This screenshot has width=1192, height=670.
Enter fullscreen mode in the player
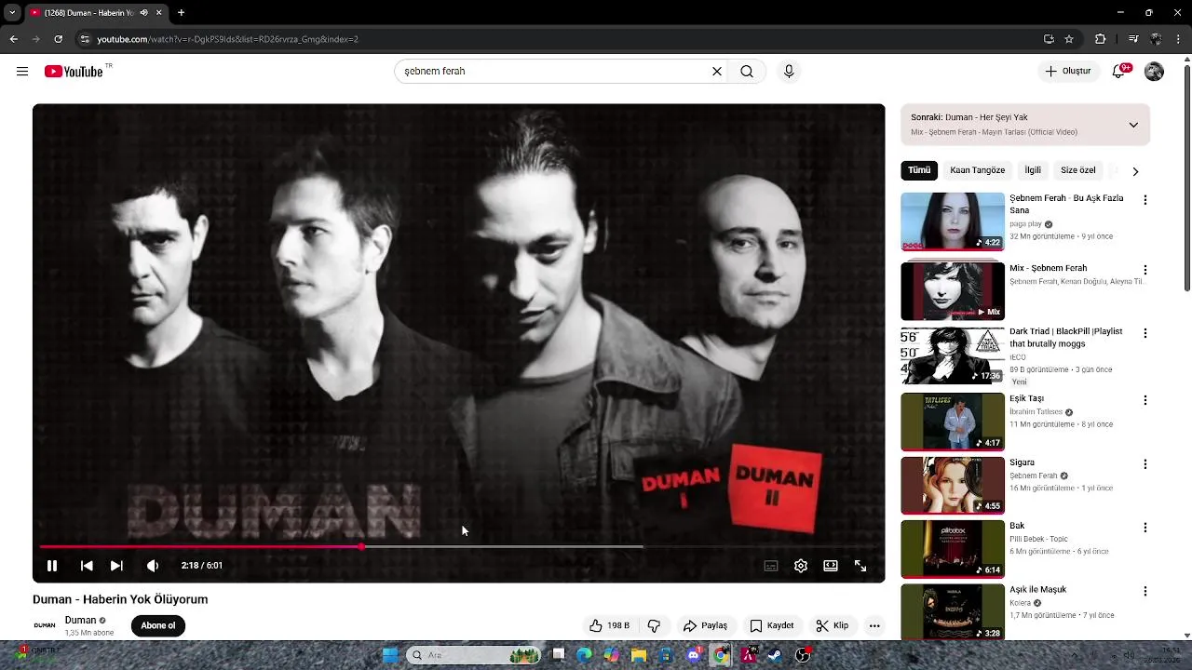pyautogui.click(x=860, y=566)
